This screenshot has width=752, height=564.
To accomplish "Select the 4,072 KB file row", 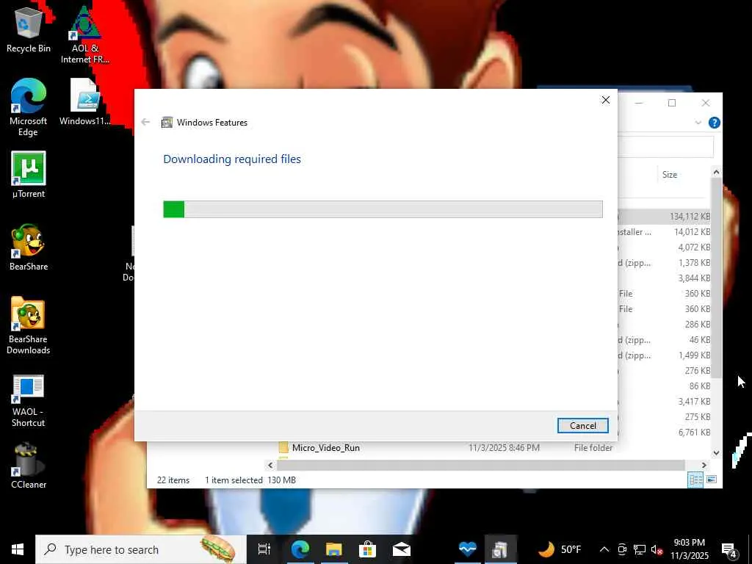I will tap(665, 247).
